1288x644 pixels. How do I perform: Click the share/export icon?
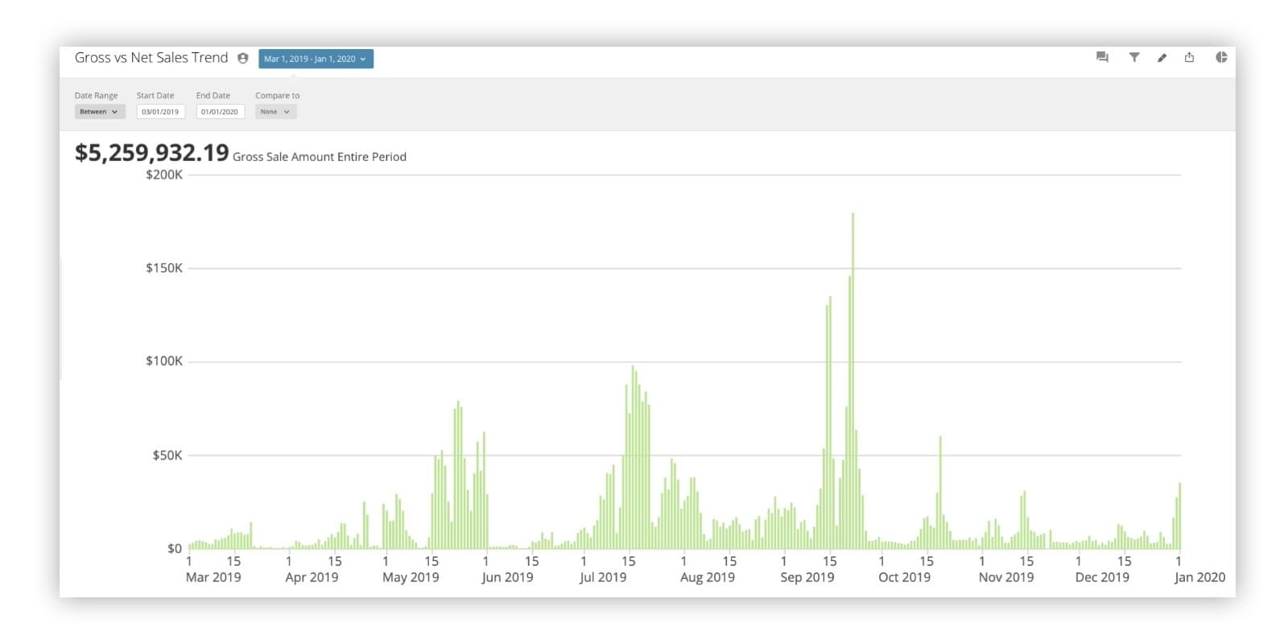tap(1189, 57)
